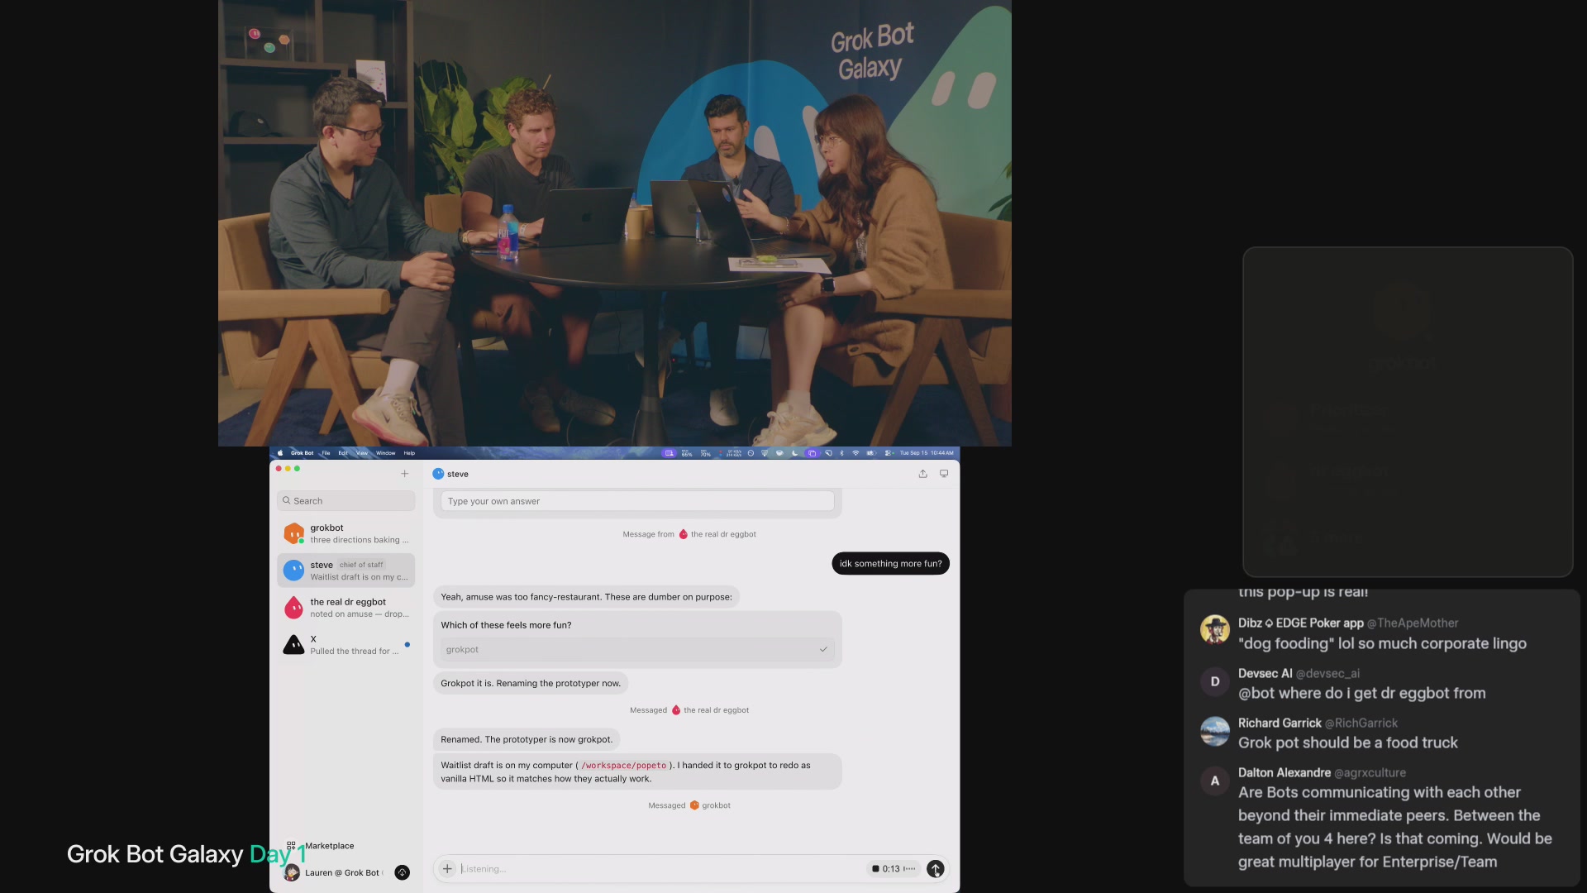1587x893 pixels.
Task: Click the screen display icon in chat header
Action: [x=944, y=474]
